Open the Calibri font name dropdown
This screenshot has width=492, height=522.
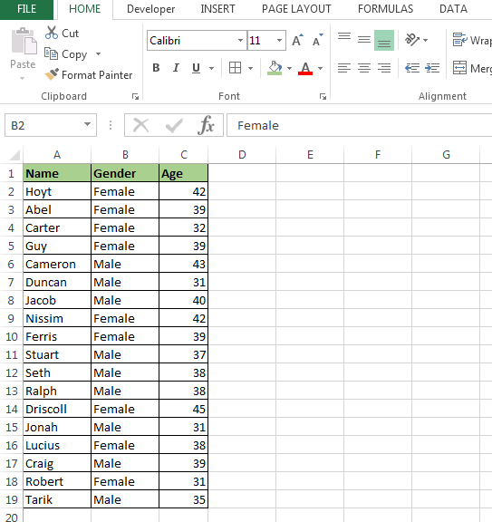240,40
